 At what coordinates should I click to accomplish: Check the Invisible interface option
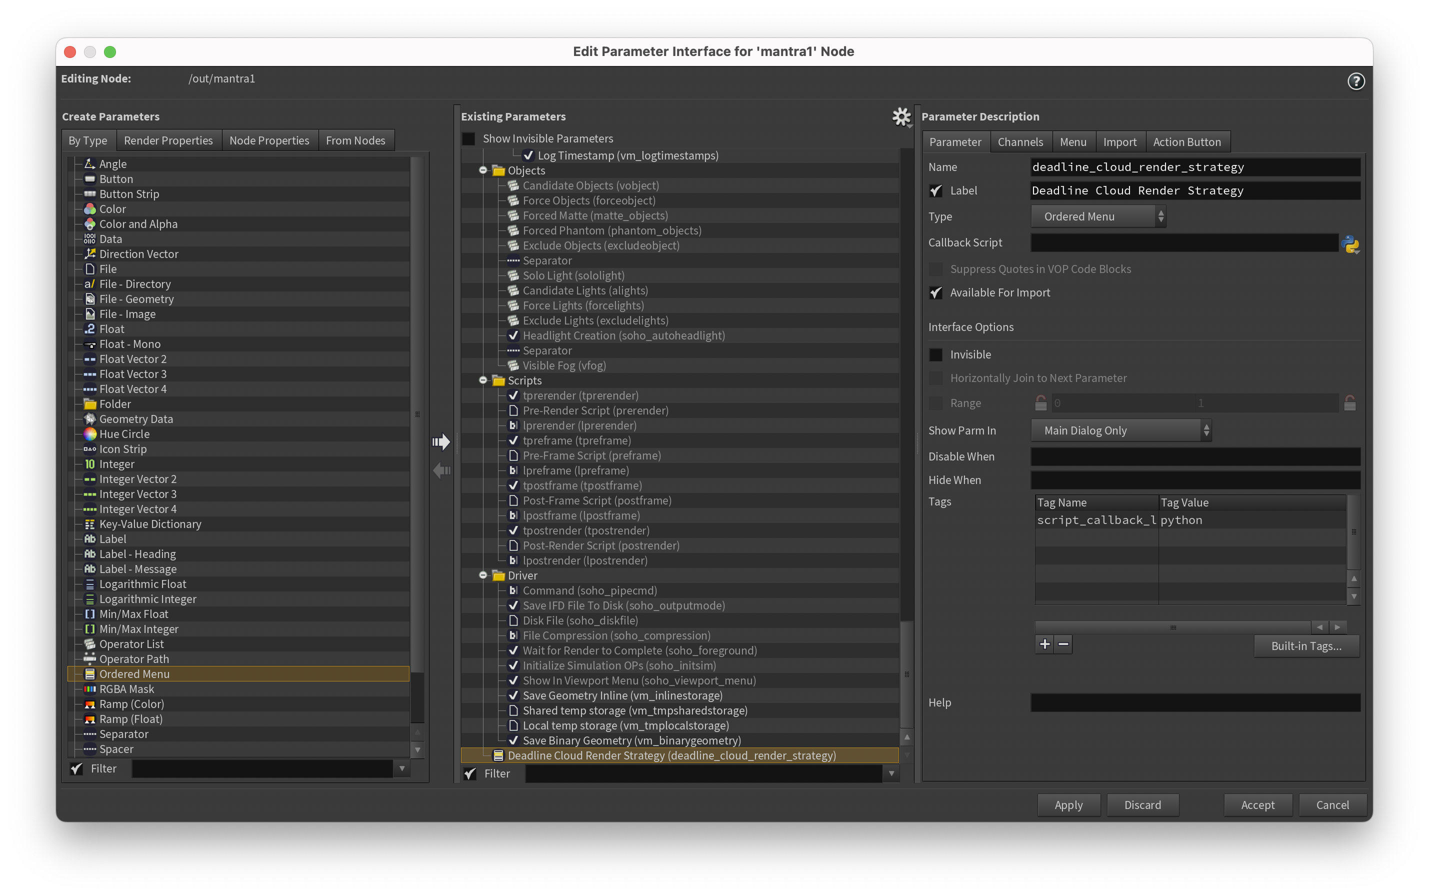point(936,354)
